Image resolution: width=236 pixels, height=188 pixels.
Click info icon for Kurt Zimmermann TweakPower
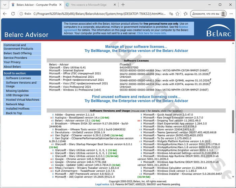(53, 171)
